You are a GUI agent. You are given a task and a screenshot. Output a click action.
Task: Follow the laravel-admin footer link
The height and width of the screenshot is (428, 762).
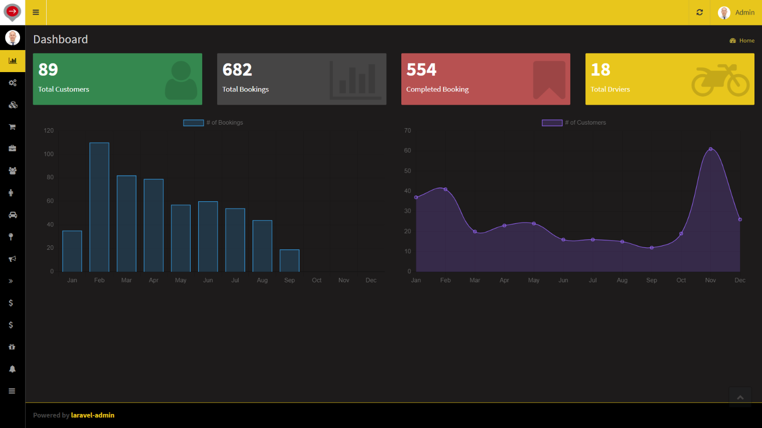[x=93, y=415]
